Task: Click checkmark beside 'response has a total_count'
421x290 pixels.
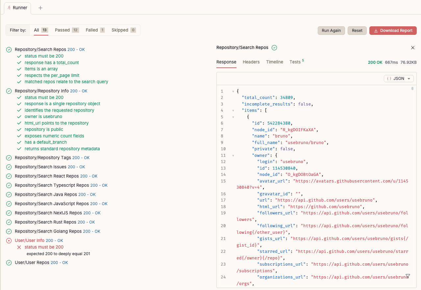Action: point(19,62)
